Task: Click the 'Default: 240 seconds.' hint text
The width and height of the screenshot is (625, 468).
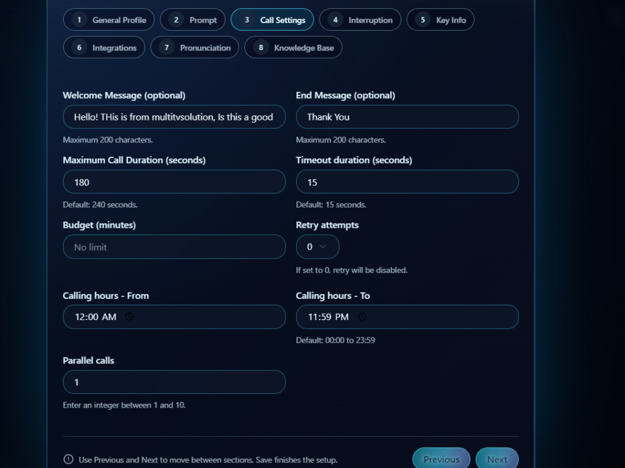Action: (x=100, y=205)
